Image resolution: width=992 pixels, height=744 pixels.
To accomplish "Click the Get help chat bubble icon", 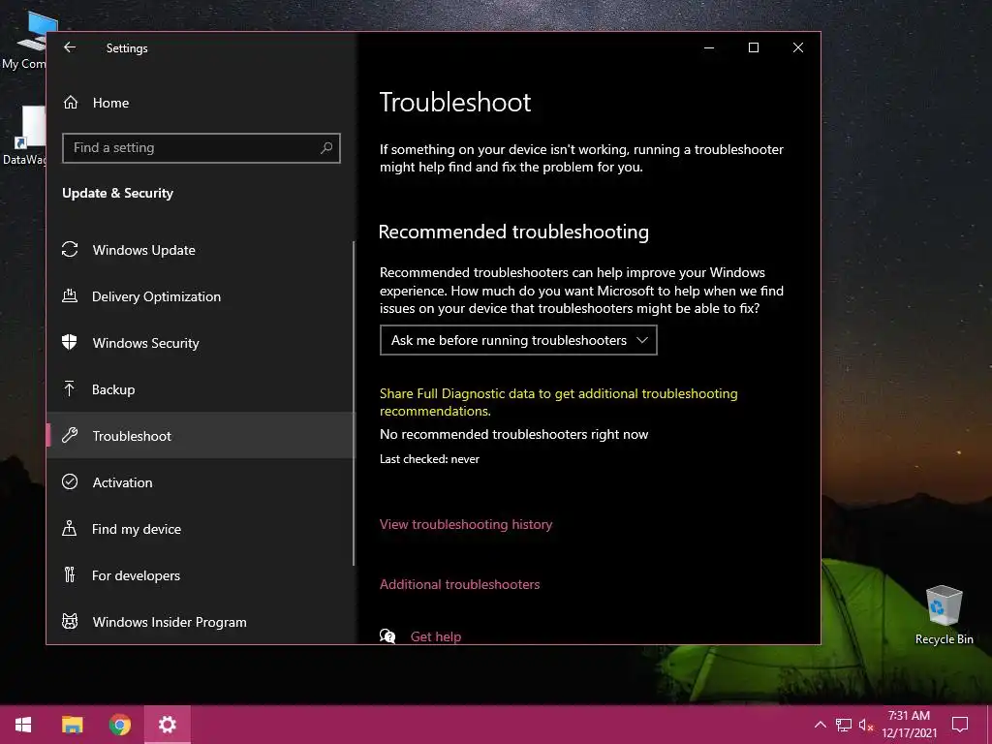I will (387, 635).
